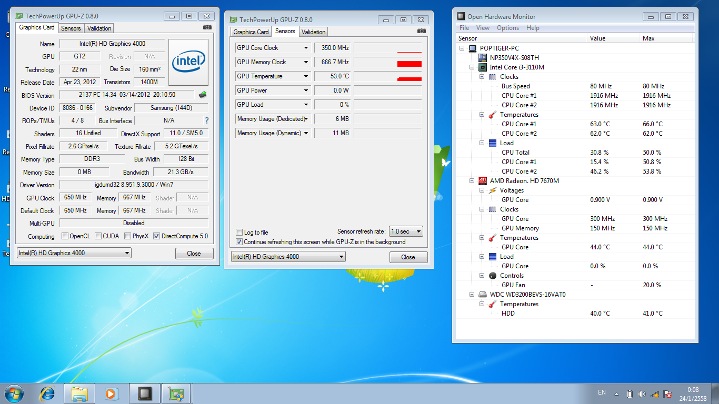Image resolution: width=719 pixels, height=404 pixels.
Task: Click the Intel Core i3-3110M processor icon
Action: (483, 67)
